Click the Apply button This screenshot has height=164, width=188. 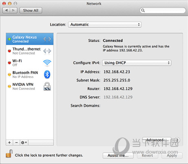172,155
